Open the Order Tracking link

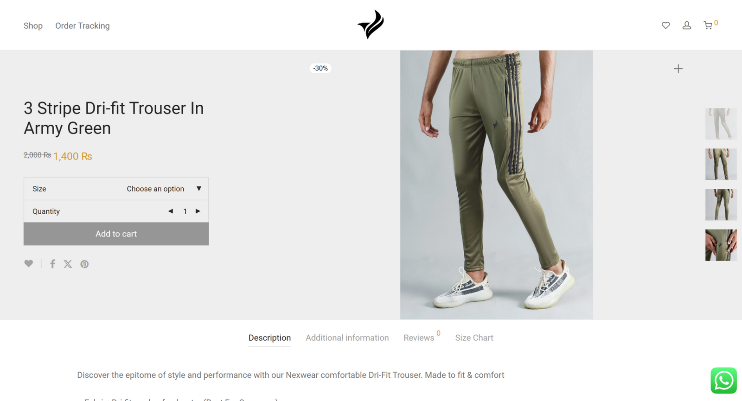tap(83, 26)
